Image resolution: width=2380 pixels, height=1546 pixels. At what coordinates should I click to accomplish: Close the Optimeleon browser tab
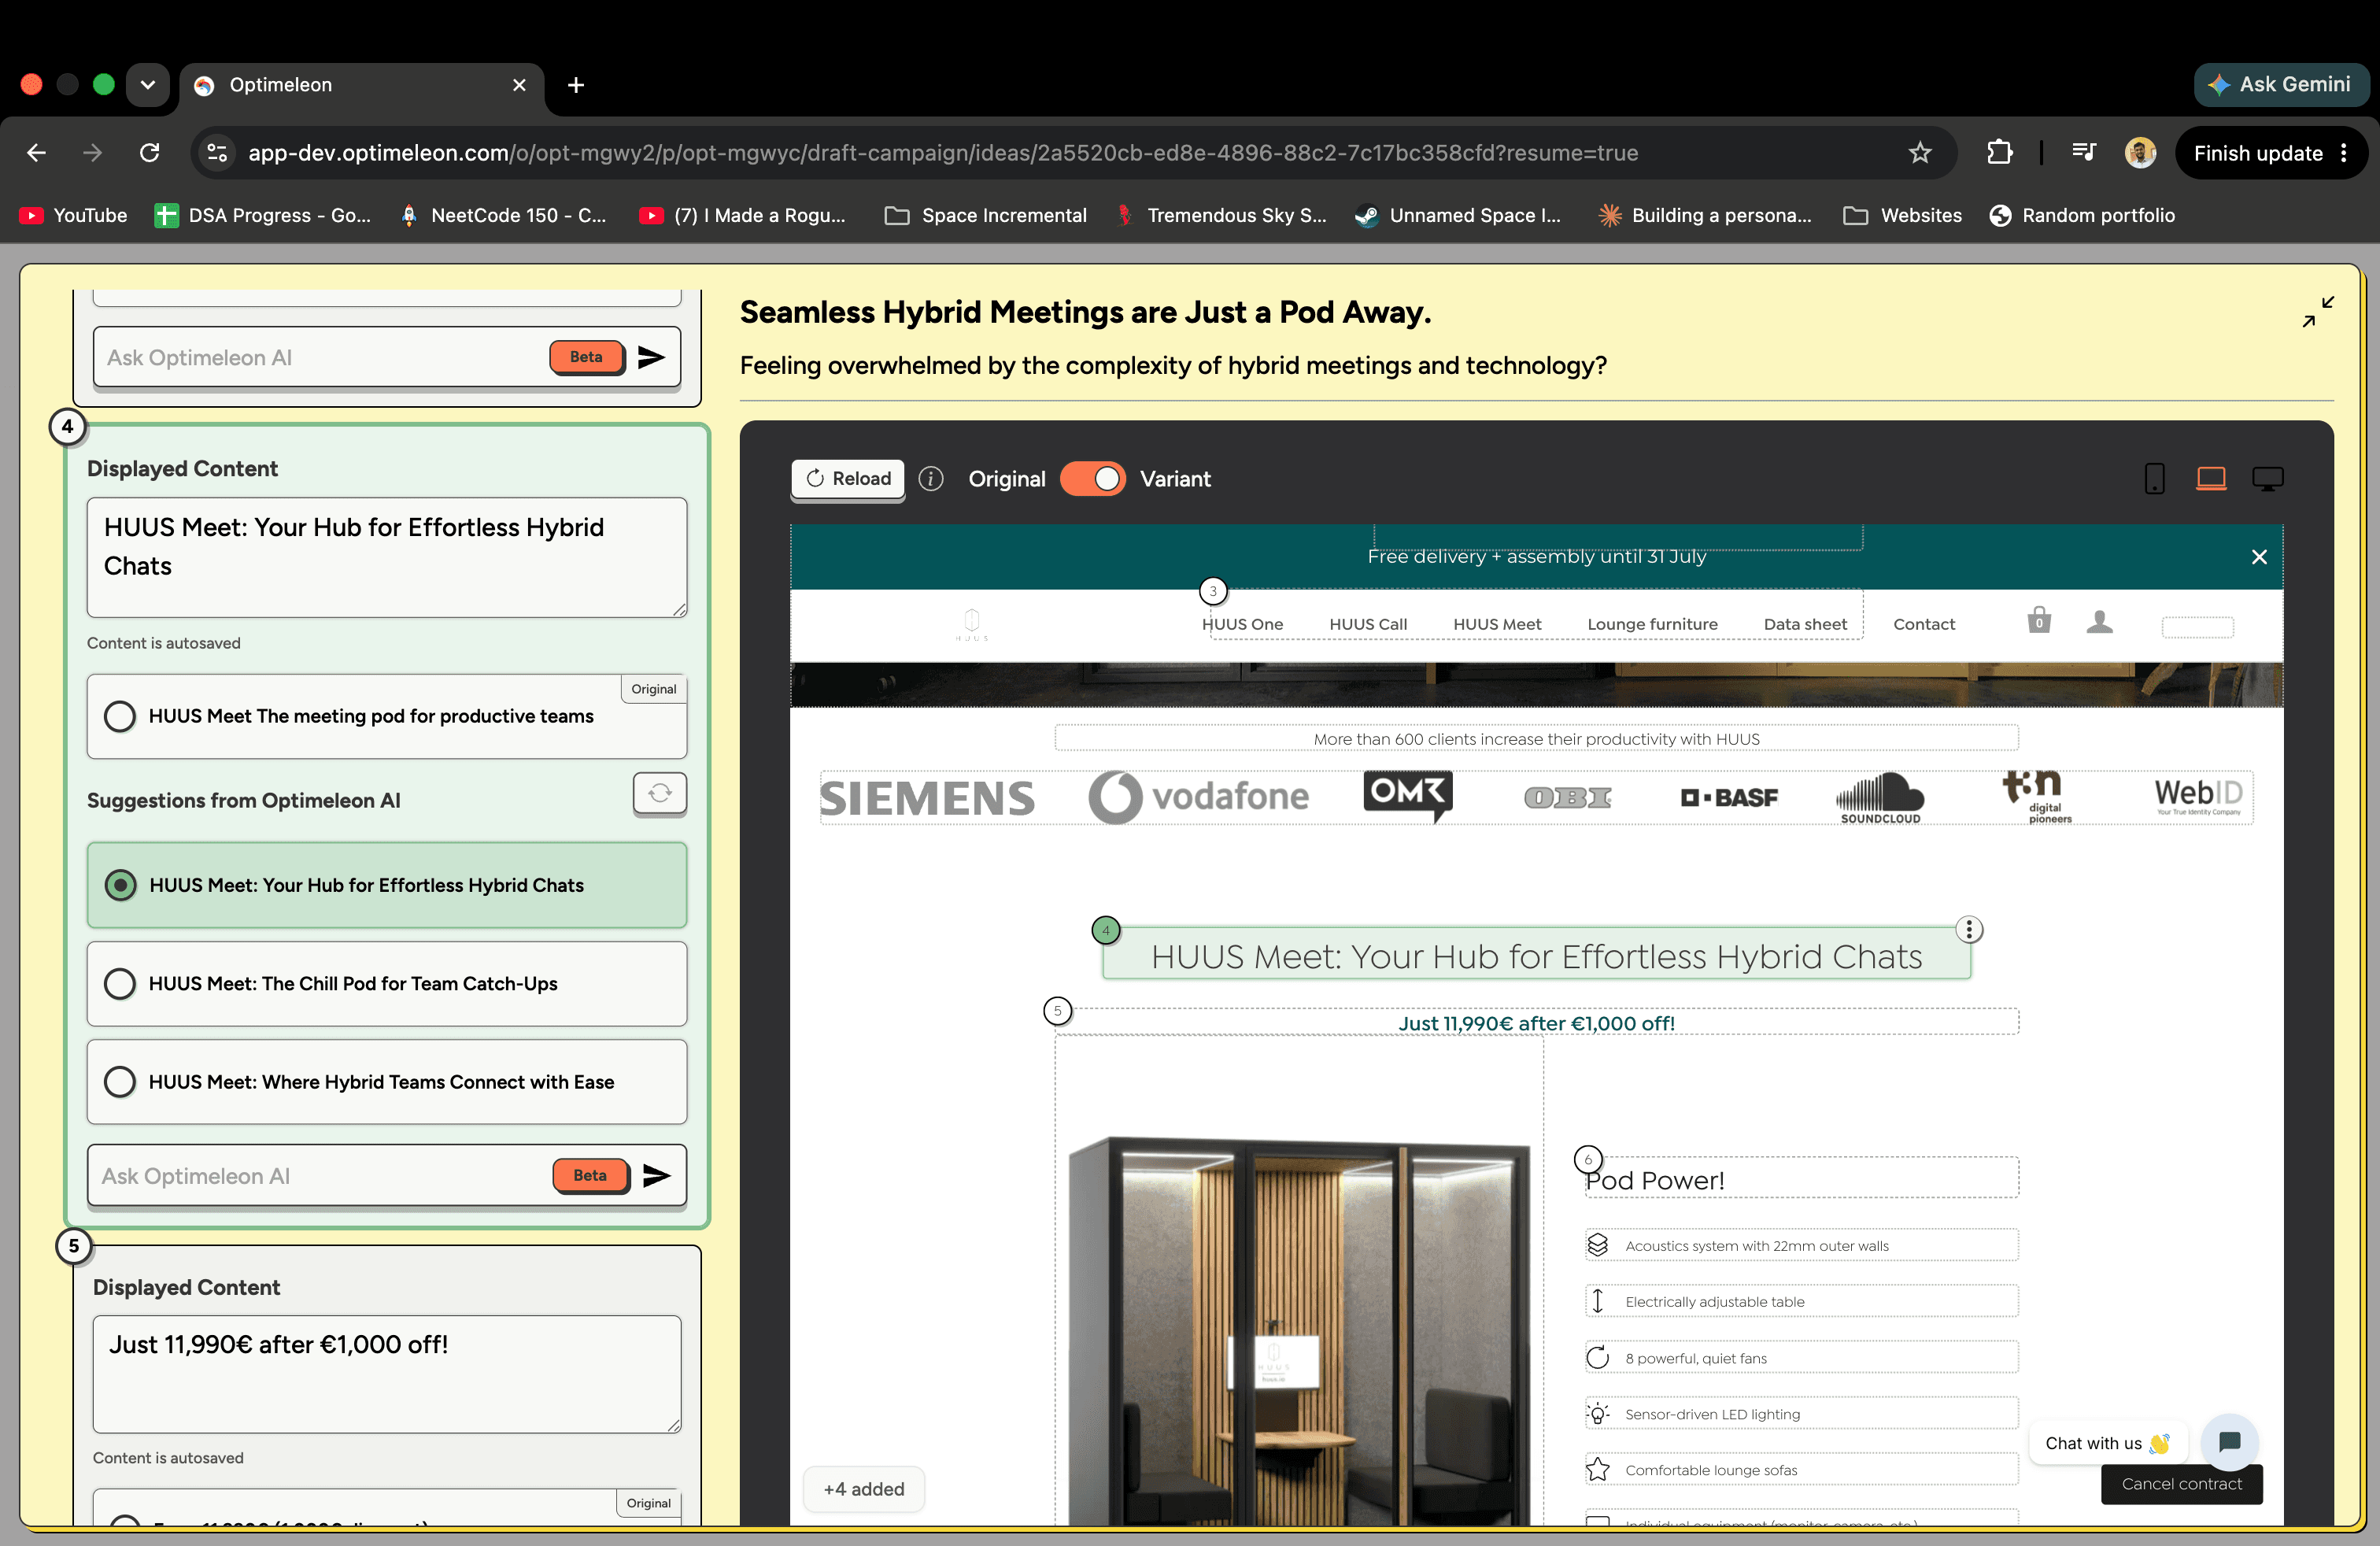tap(519, 85)
